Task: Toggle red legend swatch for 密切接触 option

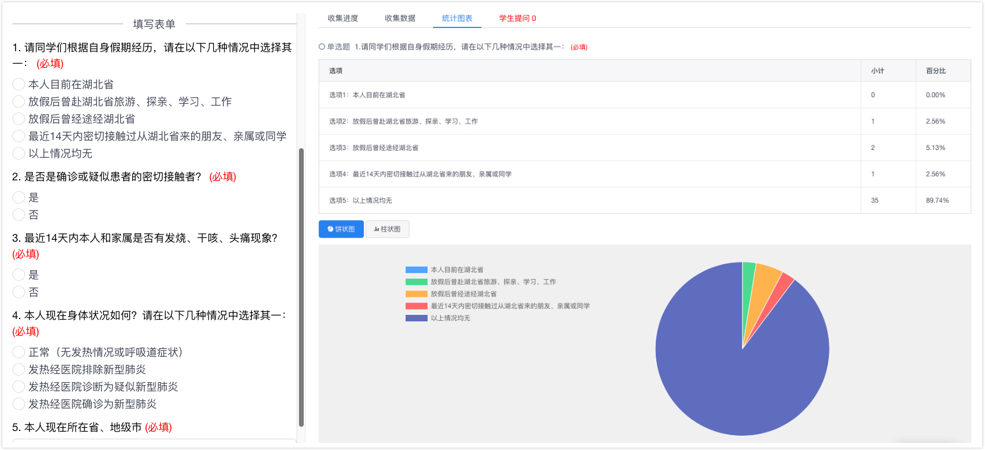Action: [x=416, y=306]
